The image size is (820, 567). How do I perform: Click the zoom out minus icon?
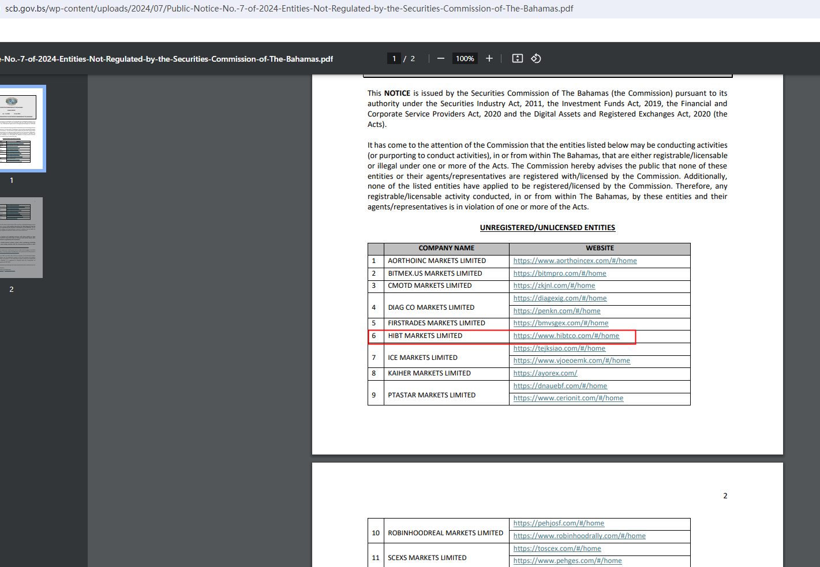tap(441, 58)
